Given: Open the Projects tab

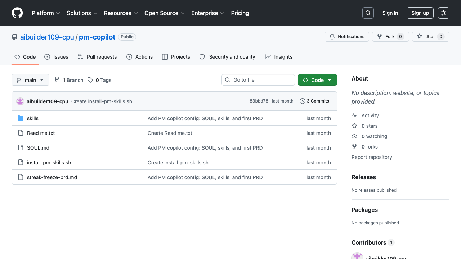Looking at the screenshot, I should coord(176,57).
